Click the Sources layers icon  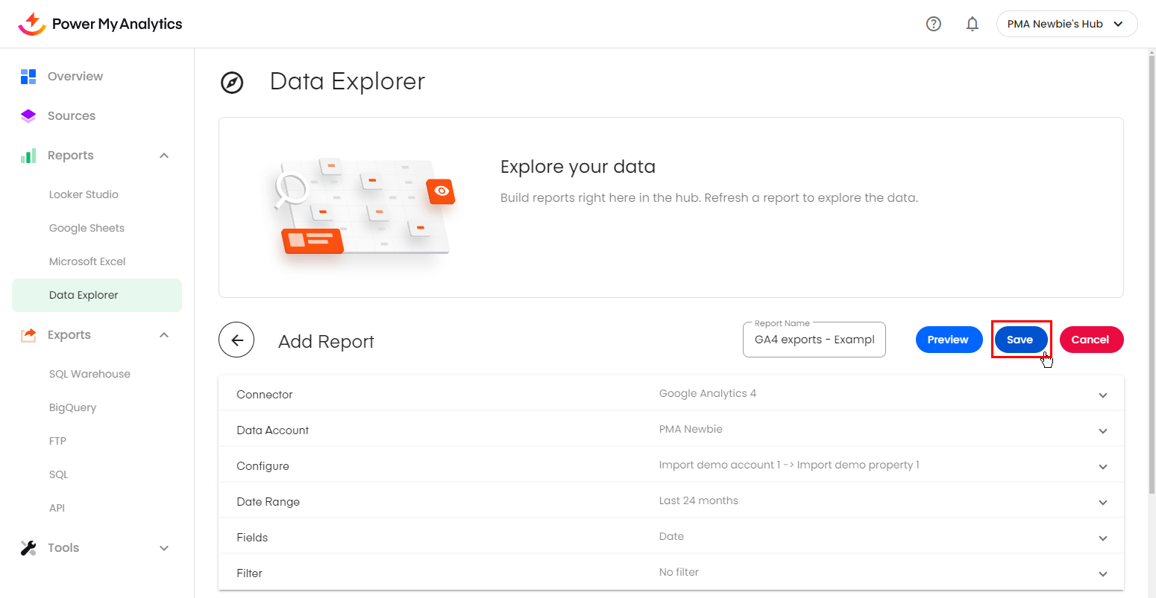28,116
